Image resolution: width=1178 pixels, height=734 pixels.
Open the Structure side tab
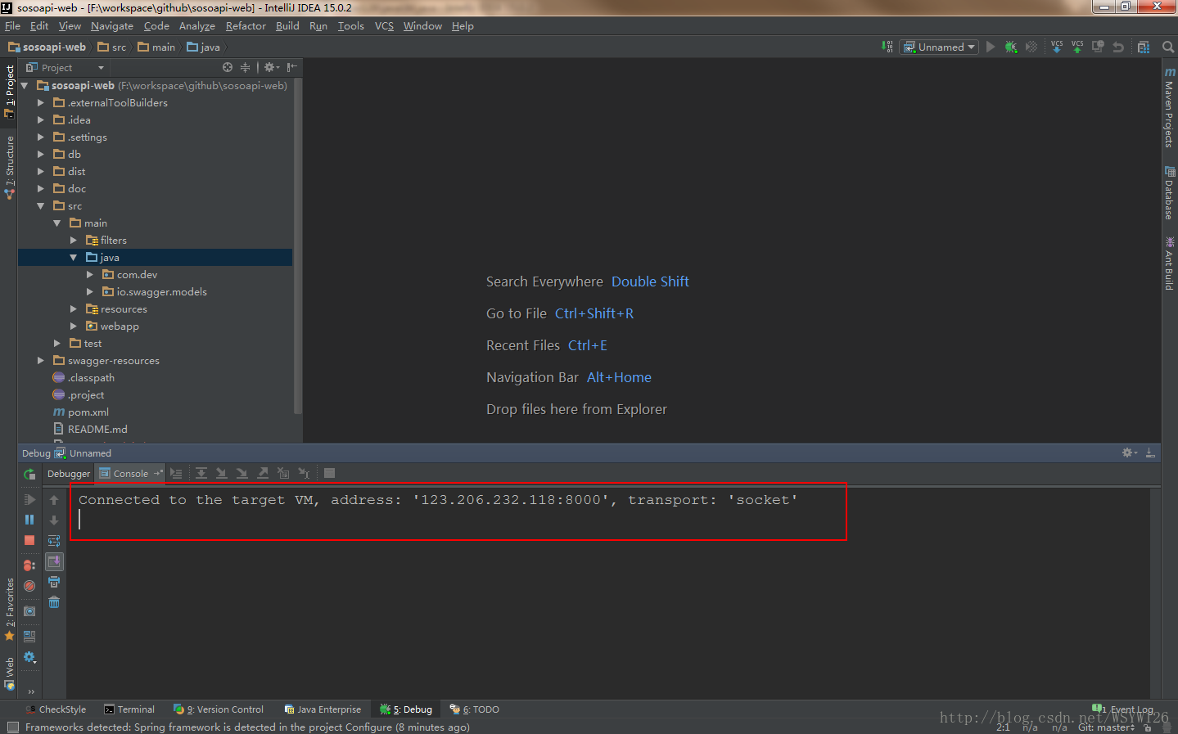[9, 168]
